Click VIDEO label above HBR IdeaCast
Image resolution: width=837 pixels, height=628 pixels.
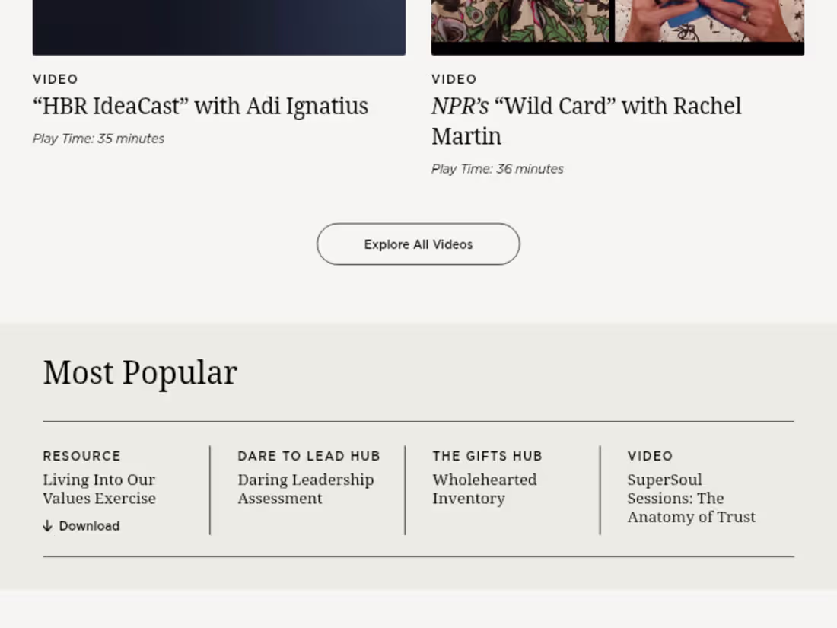point(56,79)
